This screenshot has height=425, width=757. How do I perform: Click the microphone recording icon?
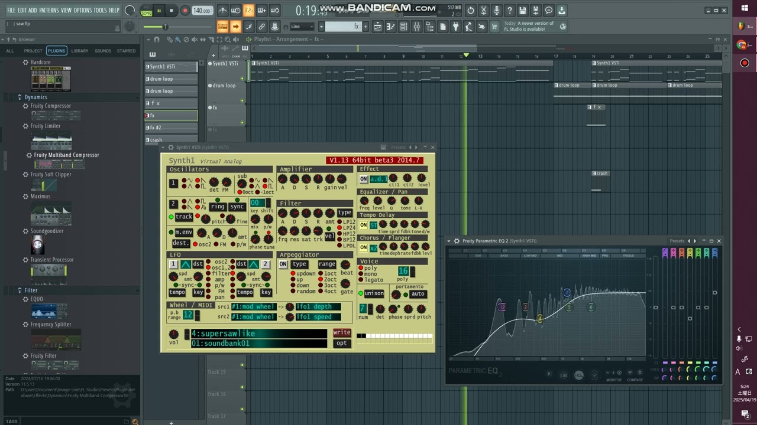(496, 10)
